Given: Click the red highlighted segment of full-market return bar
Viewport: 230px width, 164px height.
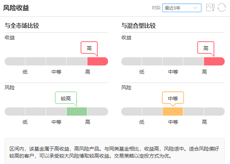Looking at the screenshot, I should (97, 61).
